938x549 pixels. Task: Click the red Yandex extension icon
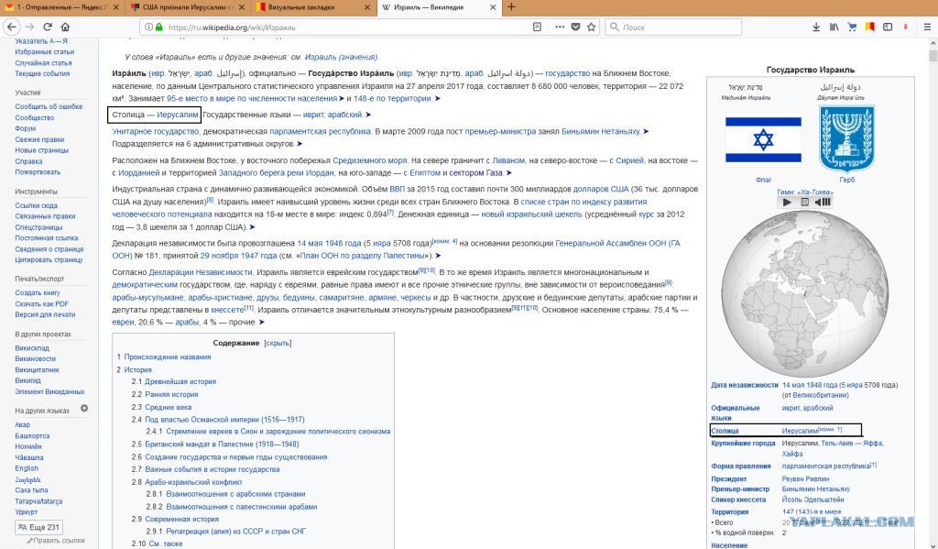pyautogui.click(x=906, y=27)
